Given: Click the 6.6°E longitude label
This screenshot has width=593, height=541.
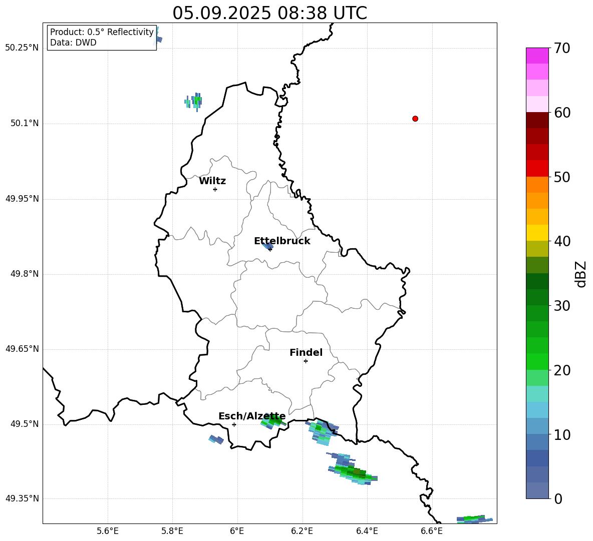Looking at the screenshot, I should click(x=432, y=531).
